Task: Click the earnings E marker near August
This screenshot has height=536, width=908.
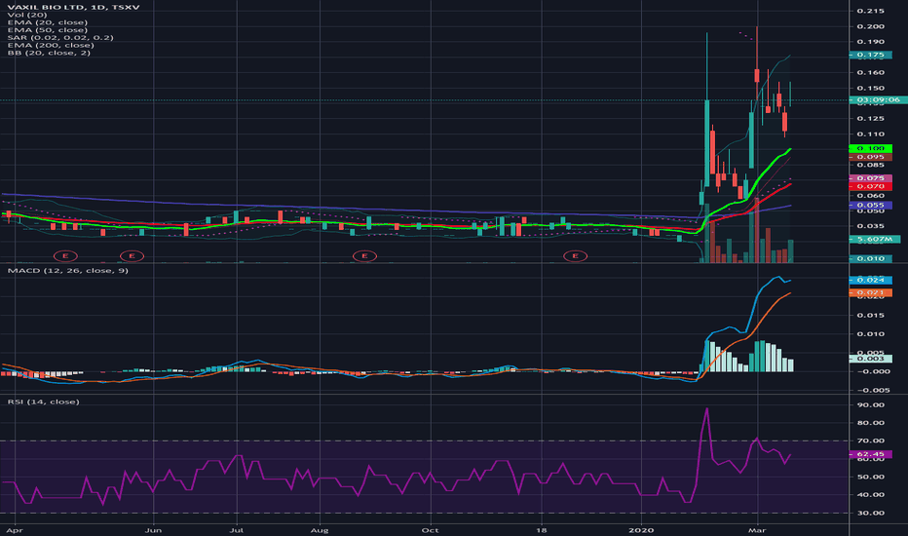Action: [364, 255]
